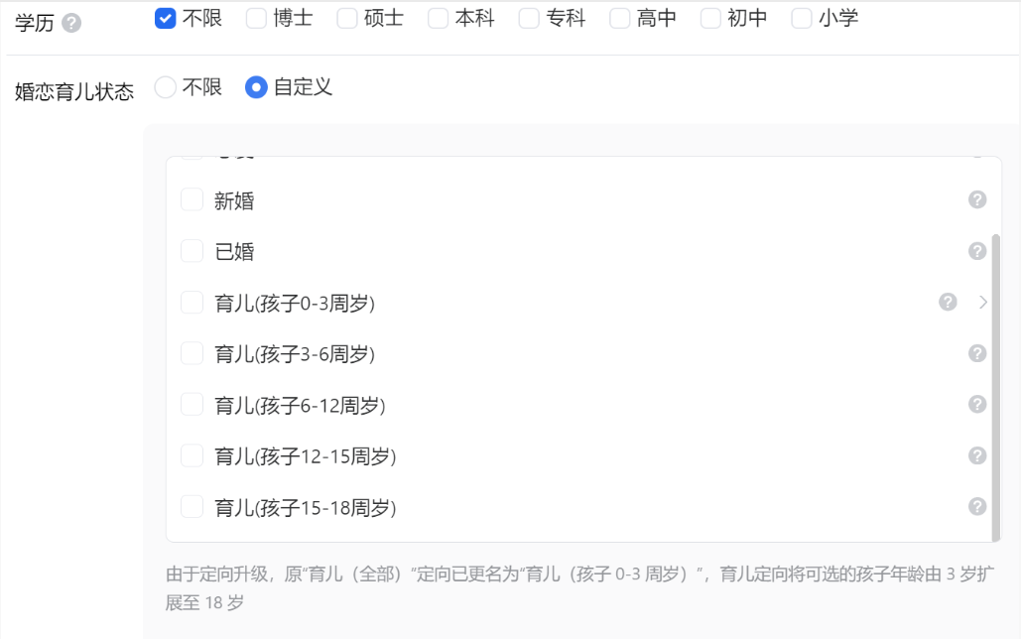Click help icon for 育儿(孩子12-15周岁)
This screenshot has width=1021, height=639.
click(976, 455)
